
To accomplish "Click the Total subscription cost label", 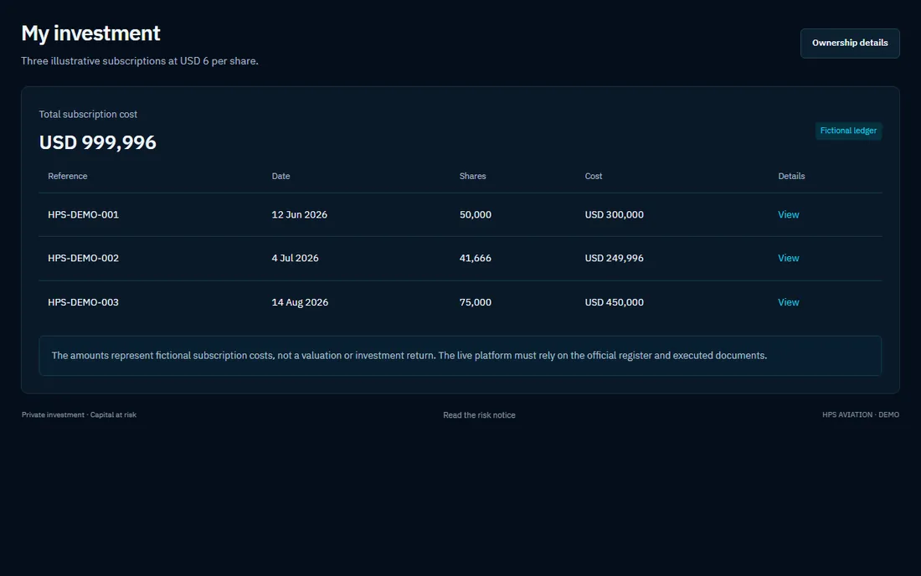I will coord(88,115).
